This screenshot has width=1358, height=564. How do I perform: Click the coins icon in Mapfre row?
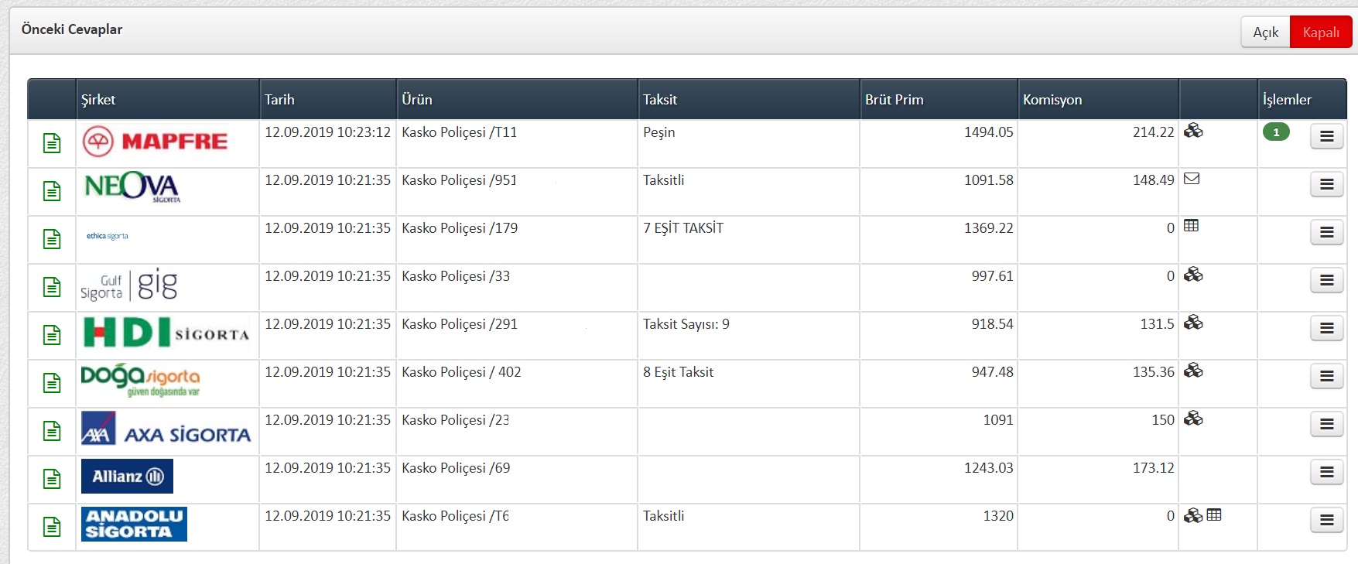click(x=1193, y=131)
